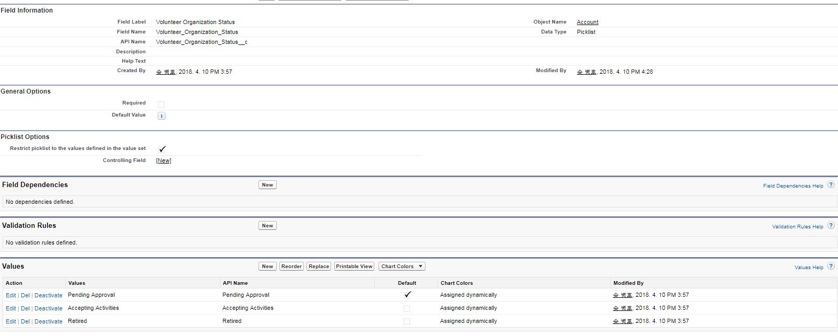Screen dimensions: 838x336
Task: Click 'No validation rules defined.' message
Action: pos(41,242)
